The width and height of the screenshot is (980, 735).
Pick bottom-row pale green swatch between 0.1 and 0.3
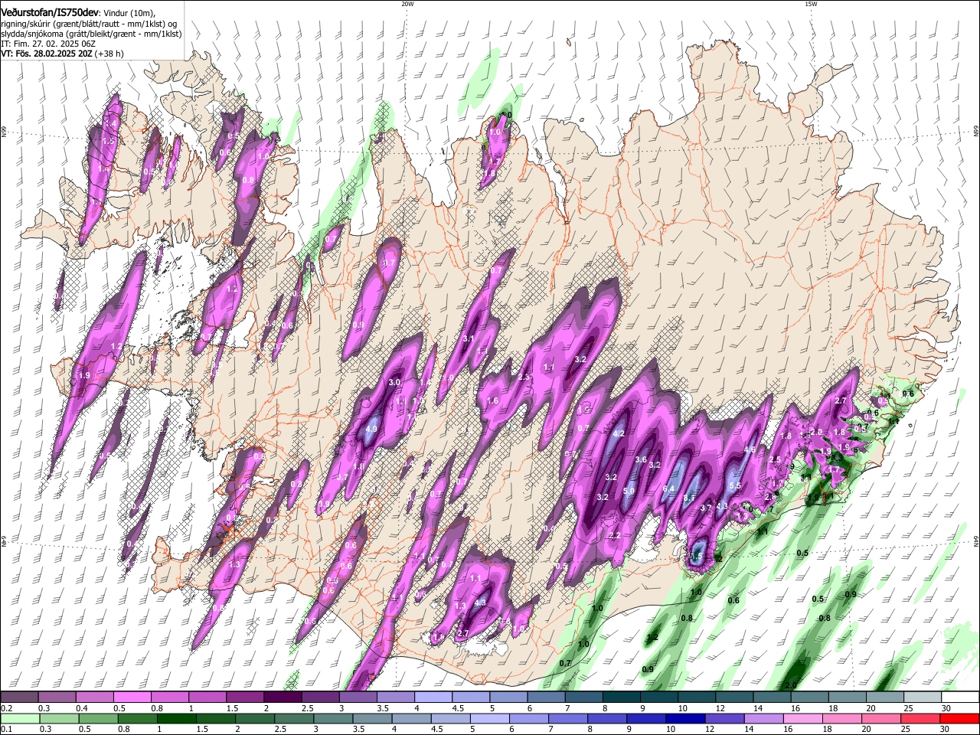point(19,718)
